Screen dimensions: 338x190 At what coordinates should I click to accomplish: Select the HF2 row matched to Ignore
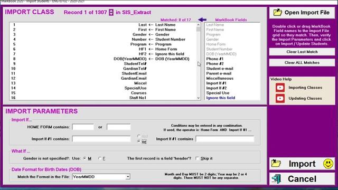click(x=103, y=54)
